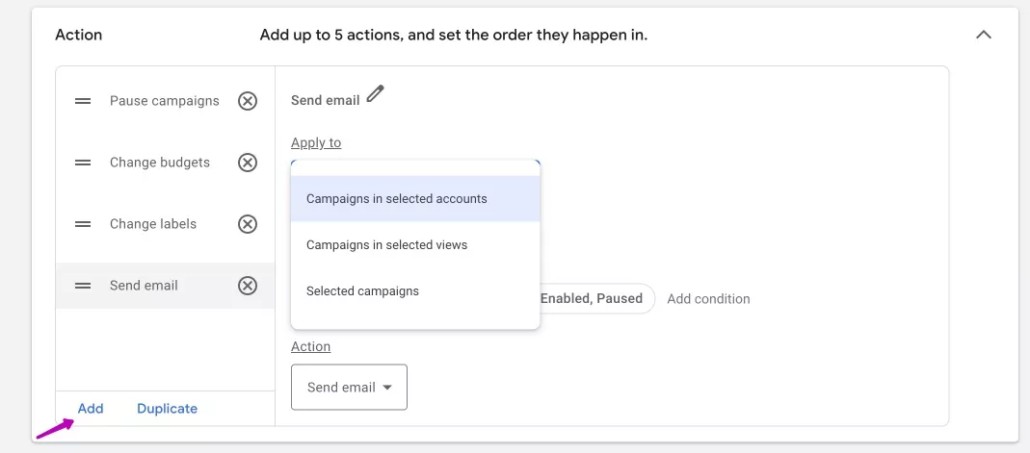Click the drag handle beside Send email
Image resolution: width=1030 pixels, height=453 pixels.
click(83, 286)
